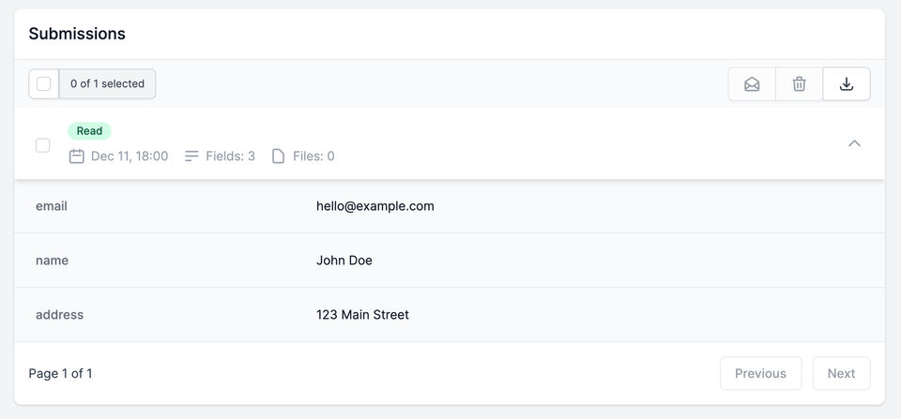Go to the Next page
This screenshot has height=419, width=901.
[x=841, y=373]
